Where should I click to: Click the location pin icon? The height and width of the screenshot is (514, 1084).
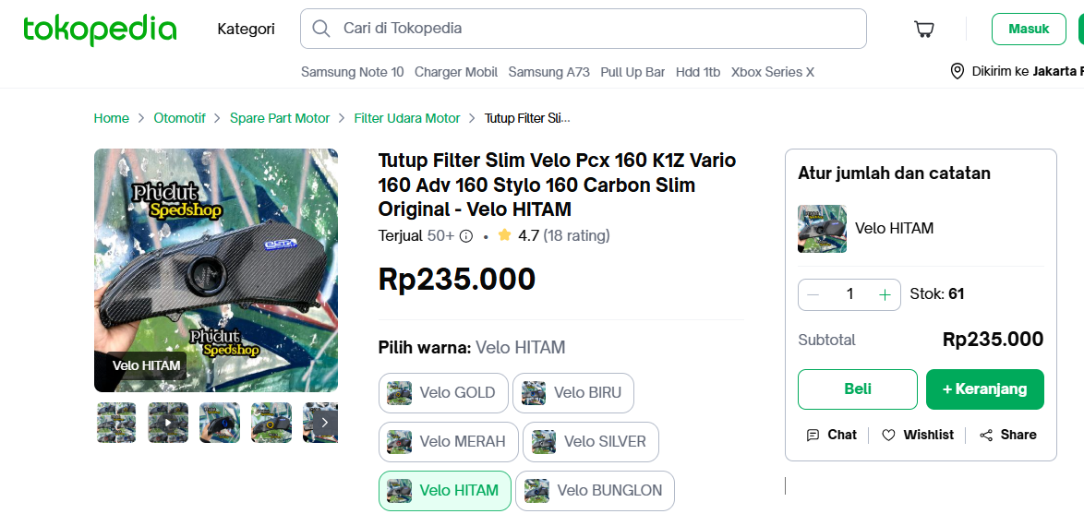[957, 71]
